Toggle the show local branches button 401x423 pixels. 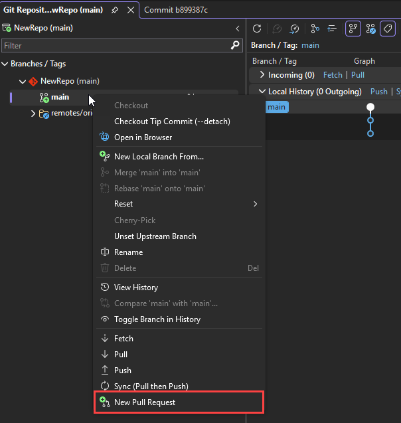click(353, 29)
